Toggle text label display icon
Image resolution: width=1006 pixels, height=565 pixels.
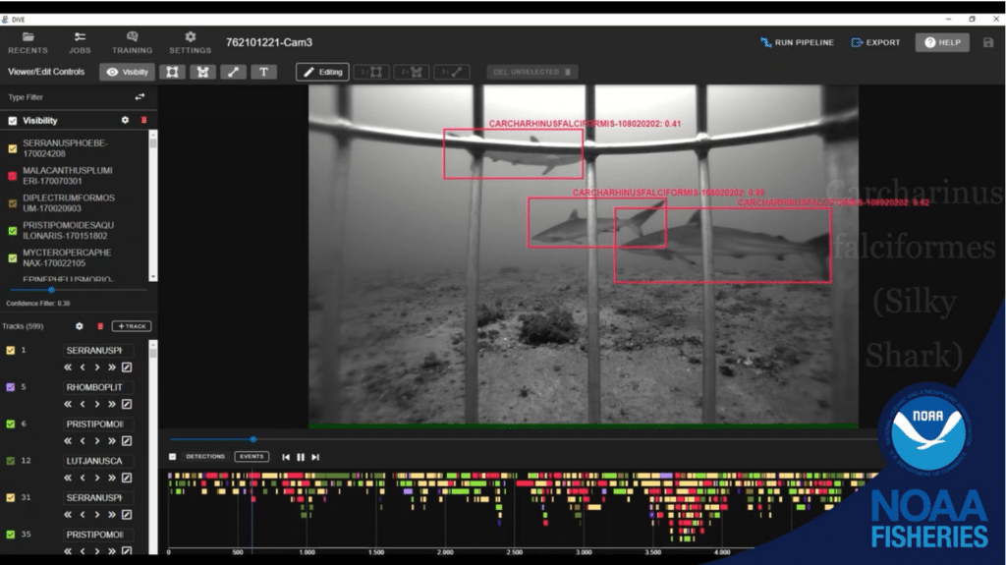[263, 72]
